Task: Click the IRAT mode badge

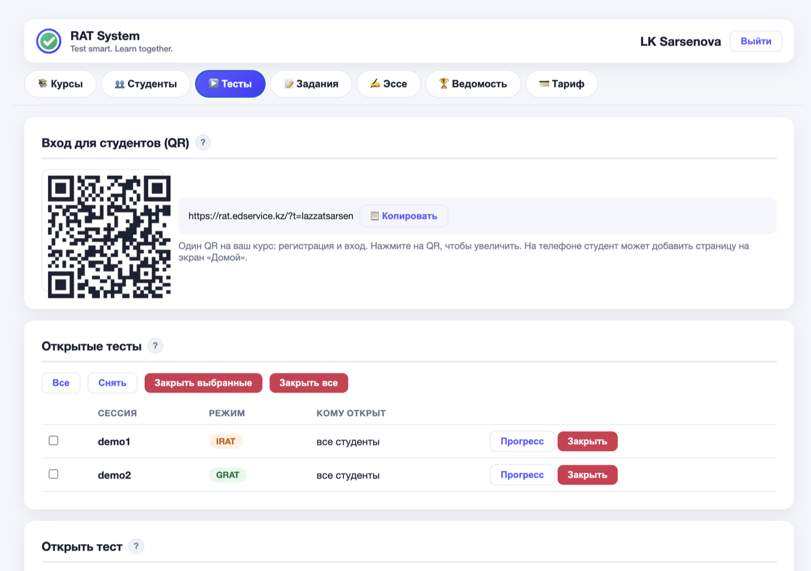Action: [x=225, y=441]
